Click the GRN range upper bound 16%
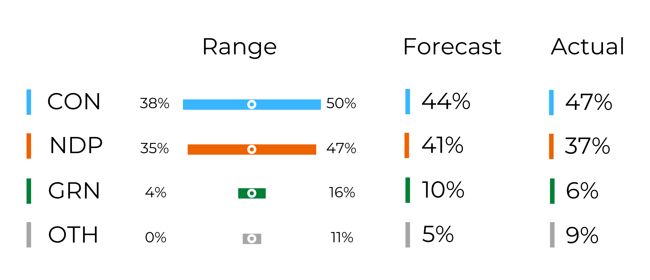The height and width of the screenshot is (280, 650). pyautogui.click(x=342, y=193)
